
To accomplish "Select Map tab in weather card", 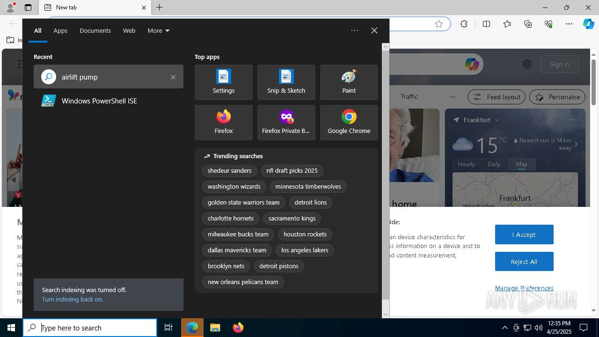I will [522, 164].
